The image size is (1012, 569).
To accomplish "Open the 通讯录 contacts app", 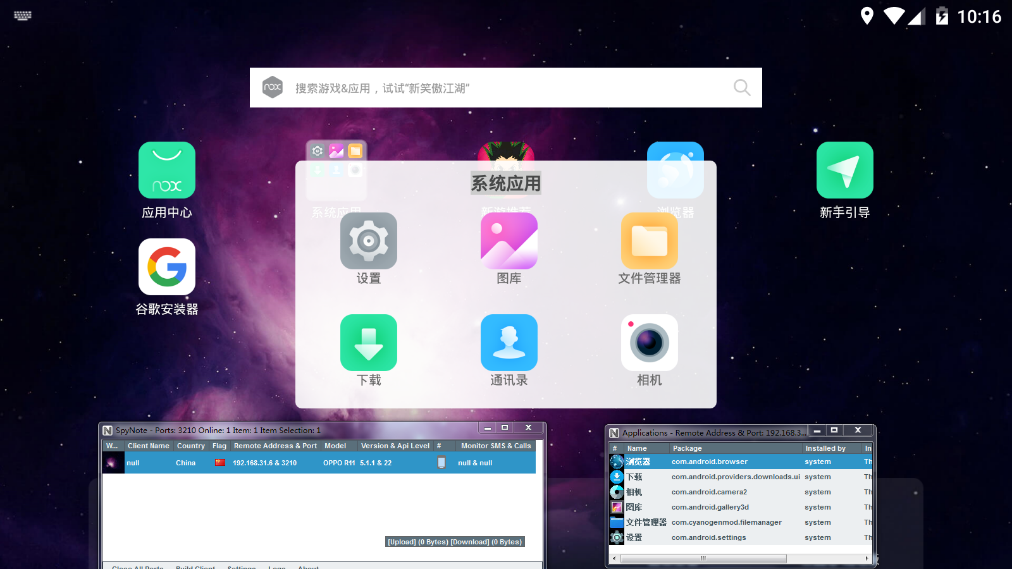I will (509, 343).
